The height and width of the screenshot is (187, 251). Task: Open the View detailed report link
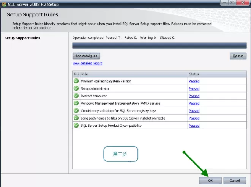pyautogui.click(x=87, y=63)
